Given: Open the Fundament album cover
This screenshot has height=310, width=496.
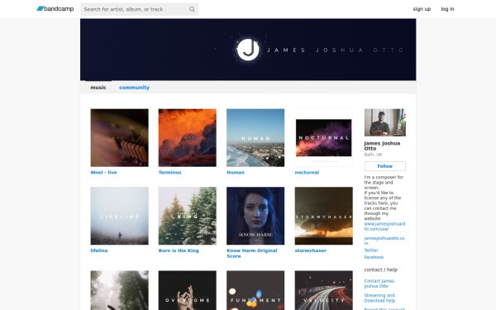Looking at the screenshot, I should tap(255, 290).
